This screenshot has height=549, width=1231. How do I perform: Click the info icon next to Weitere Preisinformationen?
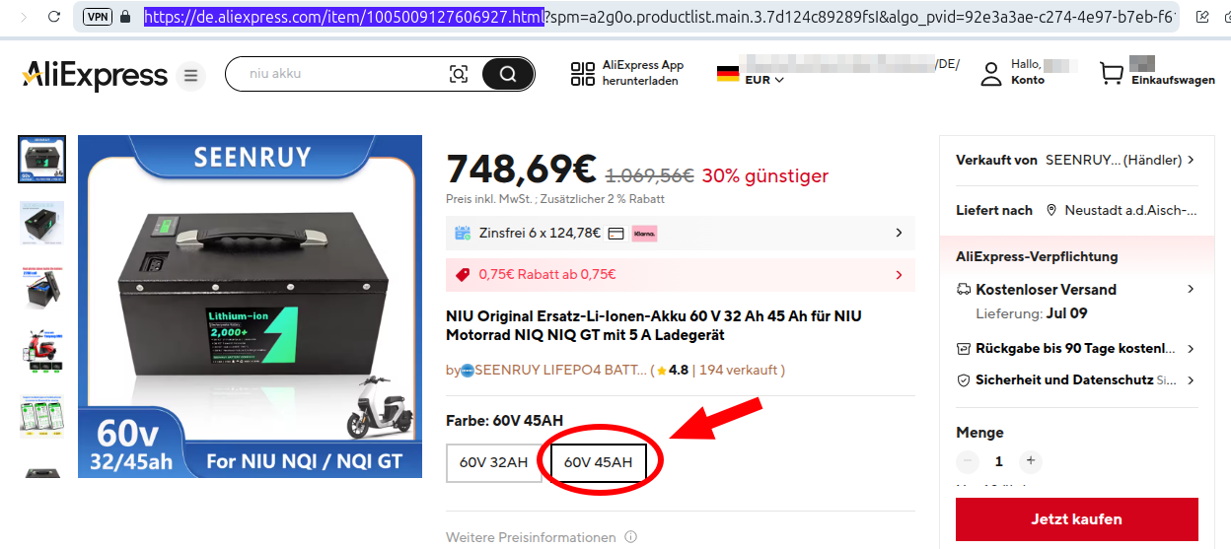point(631,537)
